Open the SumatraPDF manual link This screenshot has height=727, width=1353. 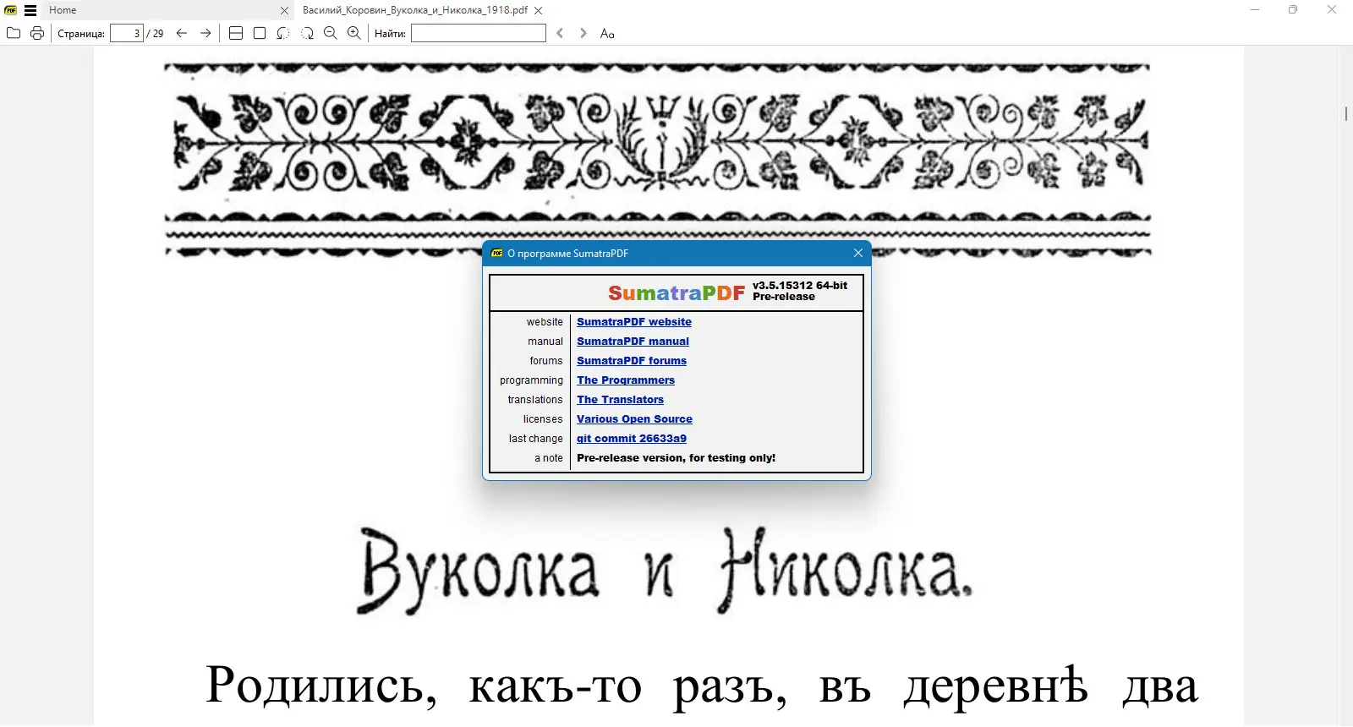pyautogui.click(x=633, y=342)
